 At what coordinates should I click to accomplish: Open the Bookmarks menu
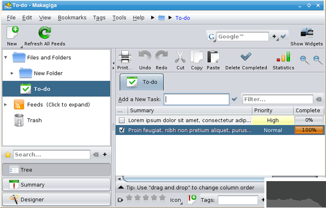click(x=72, y=18)
